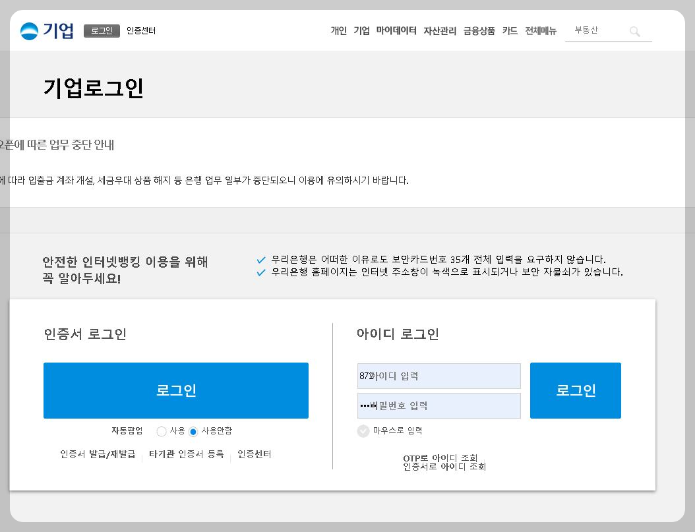Click the bank logo icon

pos(30,31)
